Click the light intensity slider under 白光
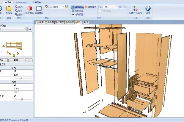 point(21,78)
